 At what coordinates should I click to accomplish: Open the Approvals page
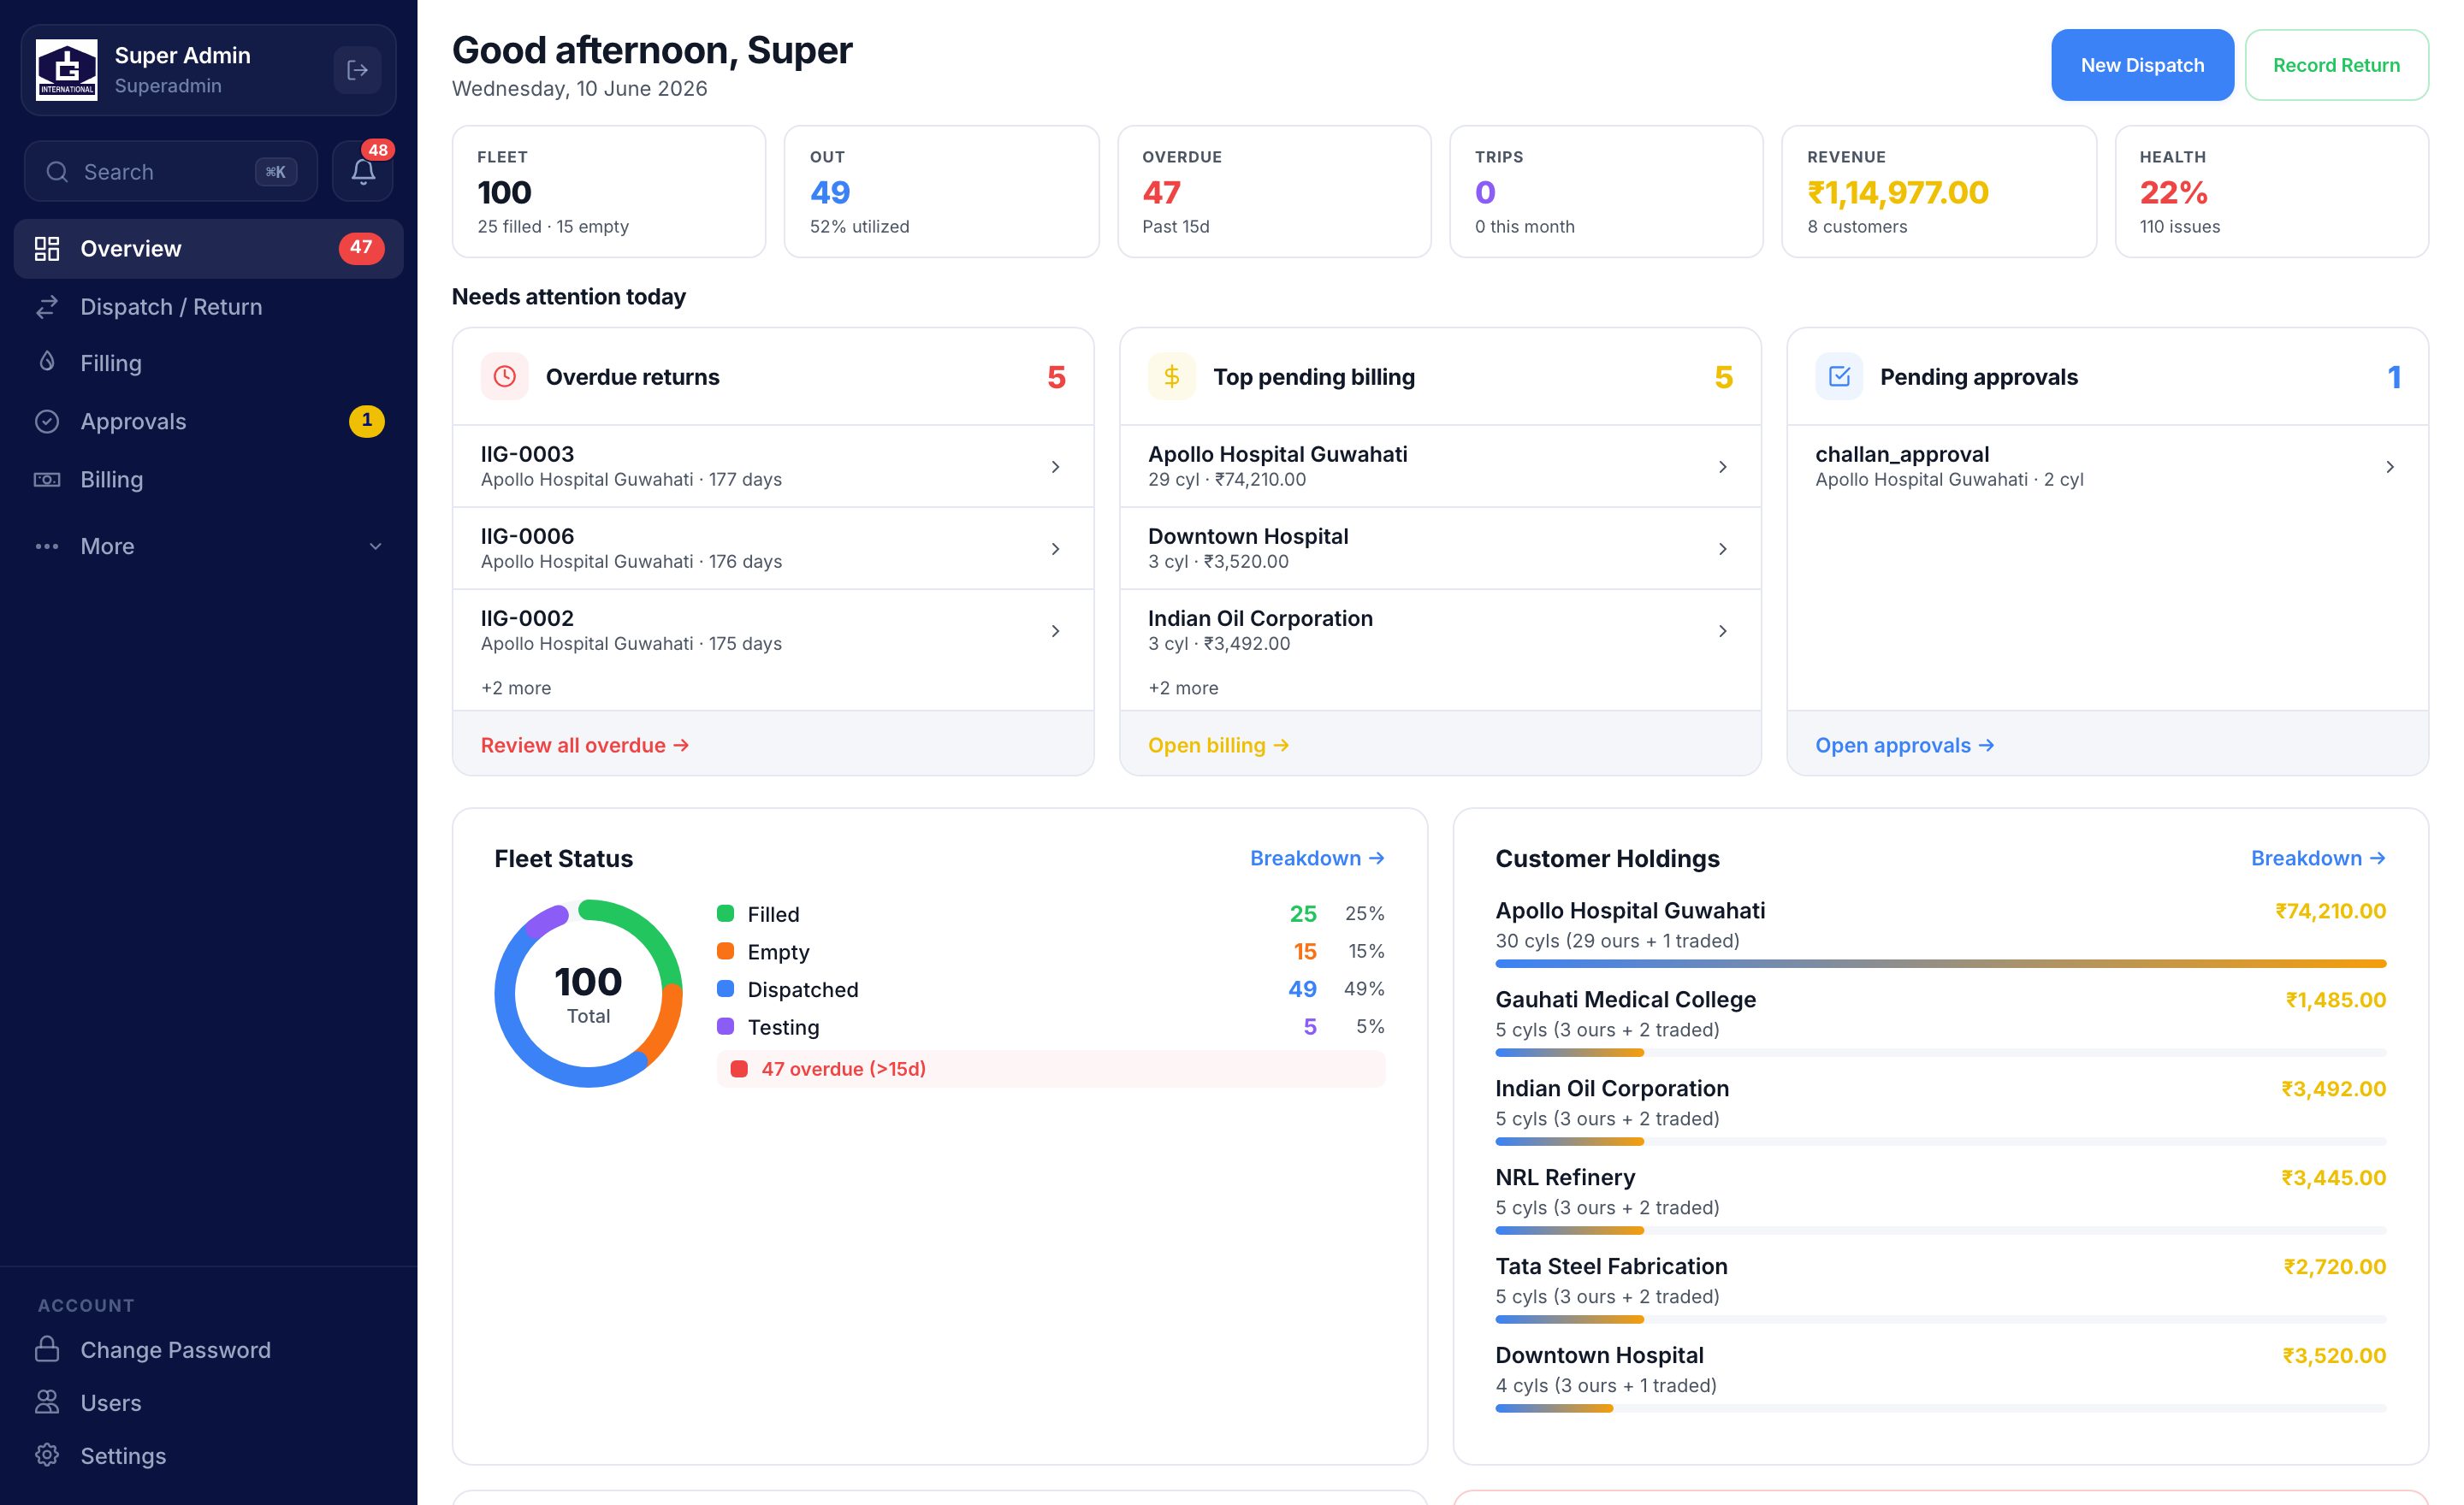pos(209,422)
